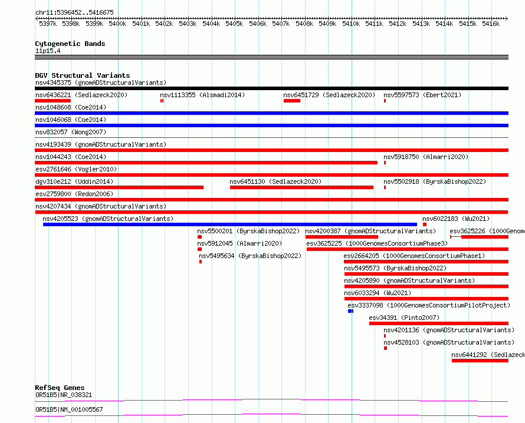Select the red nsv6451130 (Sedlazeck2020) bar

(x=301, y=187)
